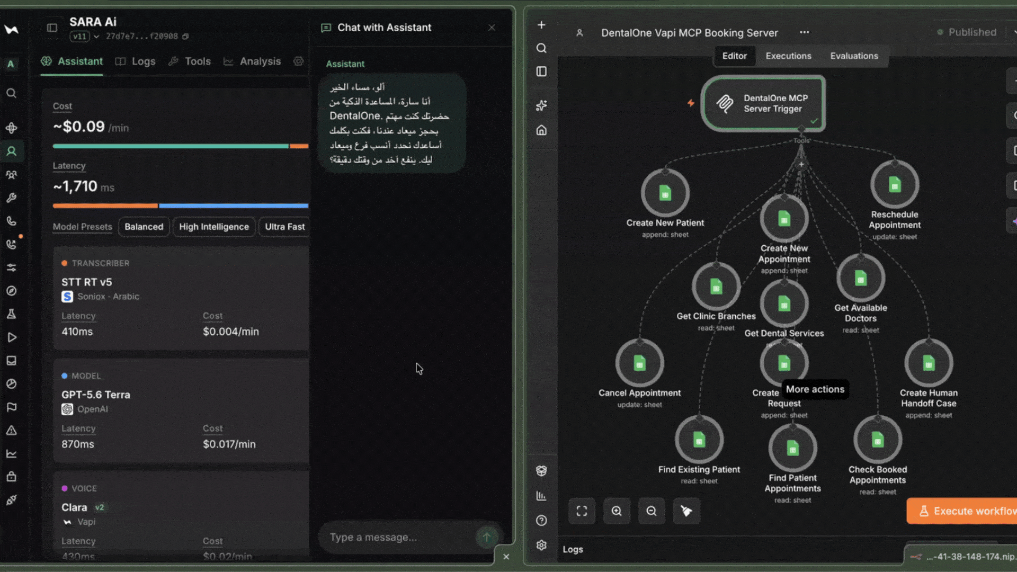Viewport: 1017px width, 572px height.
Task: Open the Squads group icon in Vapi sidebar
Action: [11, 175]
